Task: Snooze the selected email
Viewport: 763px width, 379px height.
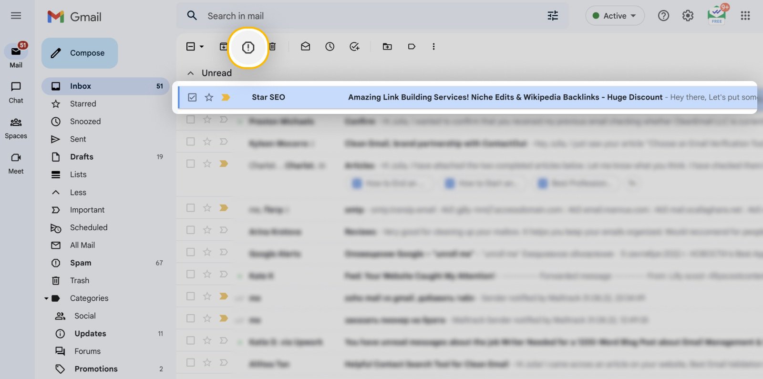Action: click(x=330, y=47)
